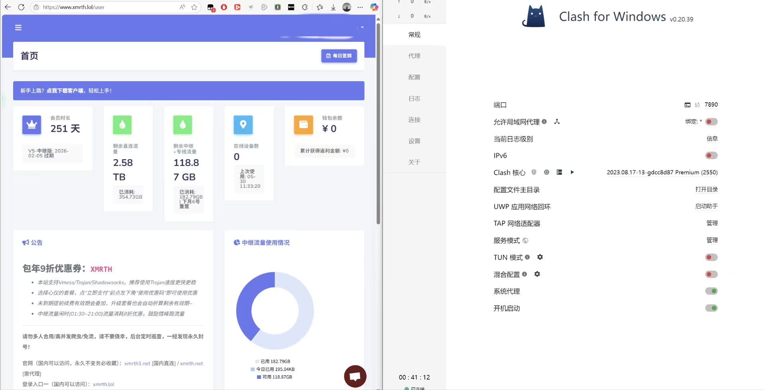Open the gear settings for 混合配置

(x=537, y=274)
